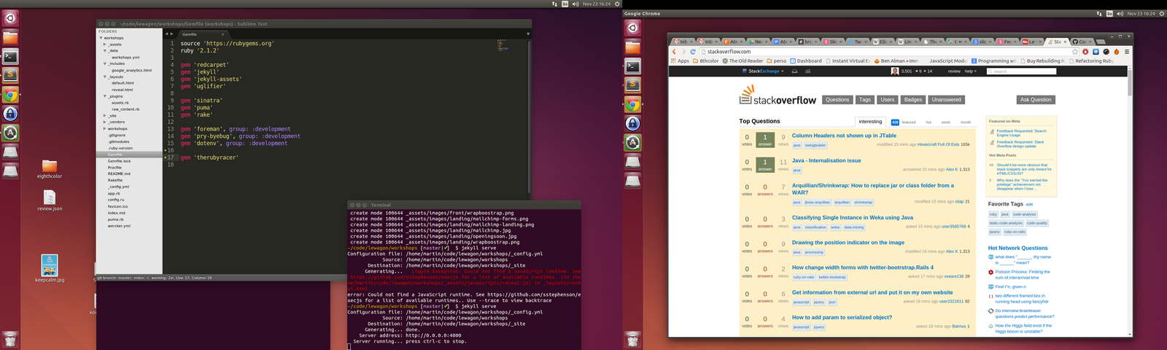Collapse the _includes folder in the sidebar
1167x350 pixels.
click(x=105, y=64)
